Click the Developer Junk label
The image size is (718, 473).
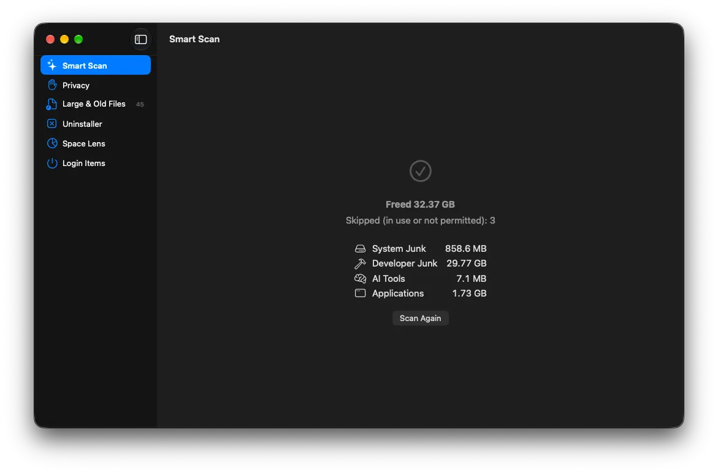405,263
